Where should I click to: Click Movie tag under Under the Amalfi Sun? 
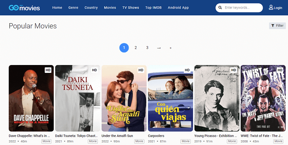139,141
